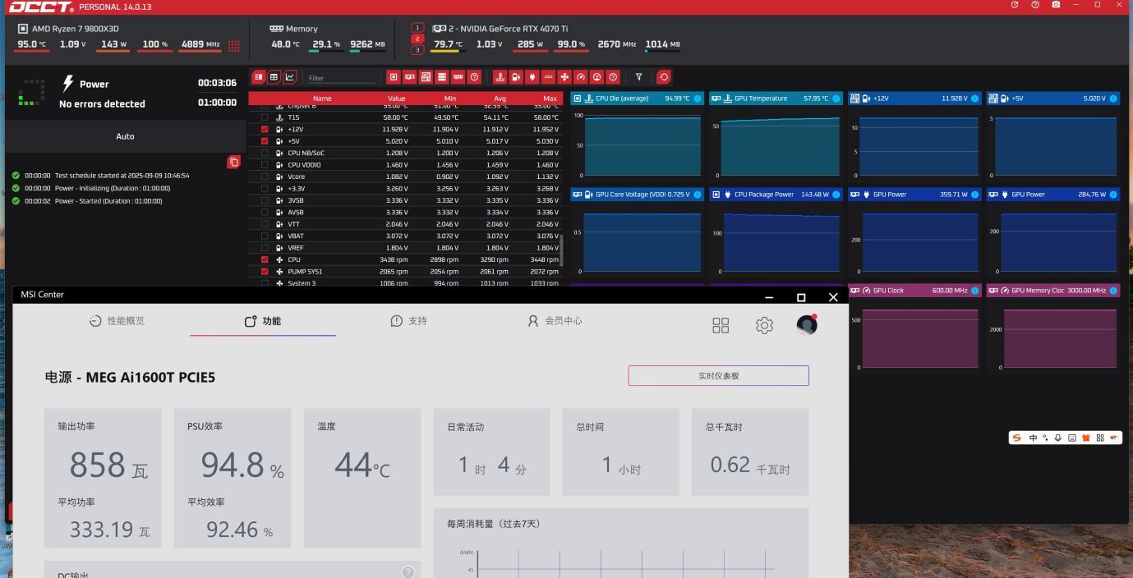
Task: Toggle CPU hardware filter in OCCT toolbar
Action: [x=394, y=77]
